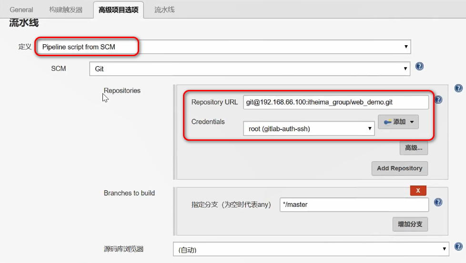Click help icon for Repositories section
466x263 pixels.
coord(458,88)
